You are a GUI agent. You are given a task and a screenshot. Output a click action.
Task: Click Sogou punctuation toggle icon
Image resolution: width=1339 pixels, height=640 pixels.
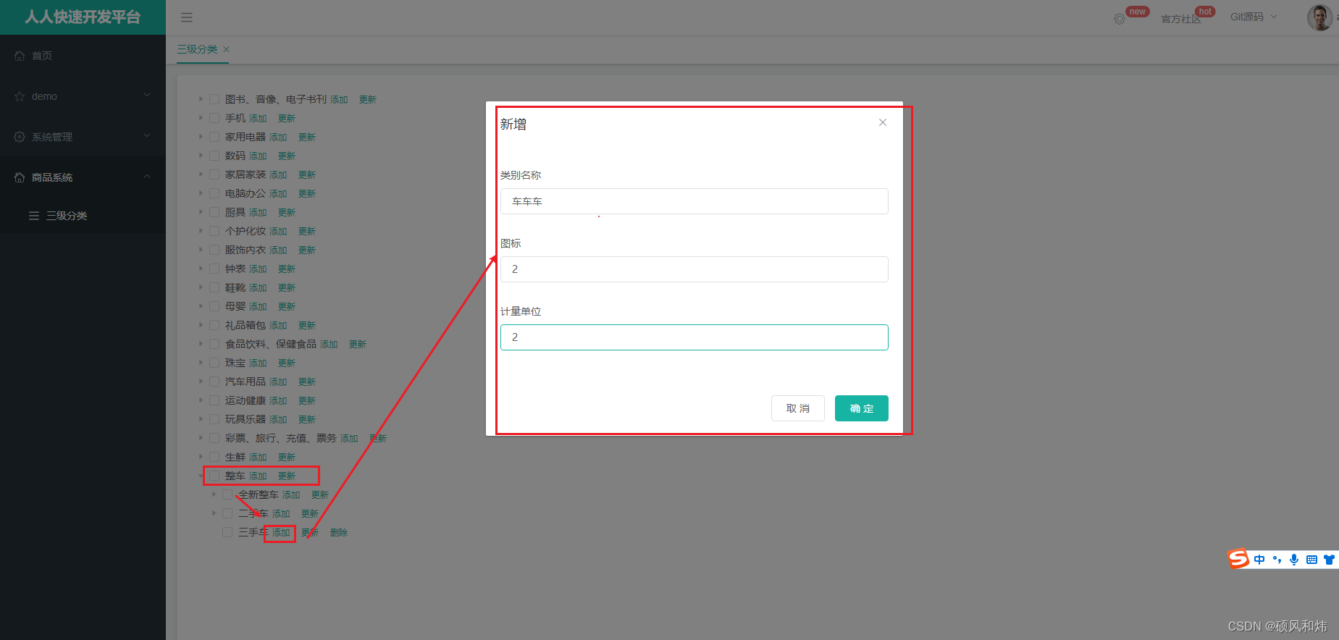point(1277,560)
